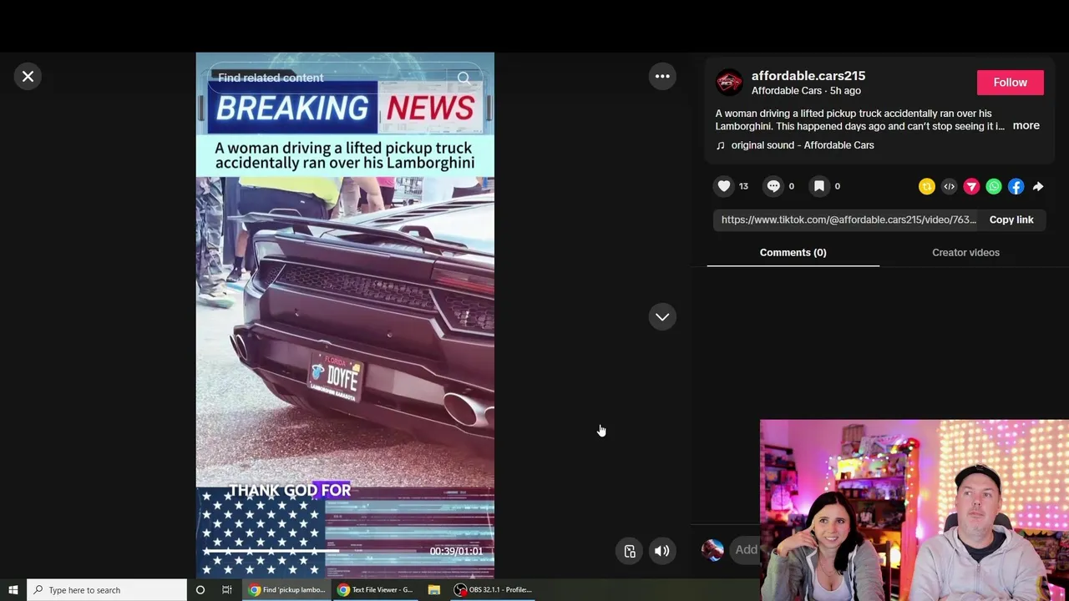Click the Windows taskbar search box
The width and height of the screenshot is (1069, 601).
(x=107, y=590)
